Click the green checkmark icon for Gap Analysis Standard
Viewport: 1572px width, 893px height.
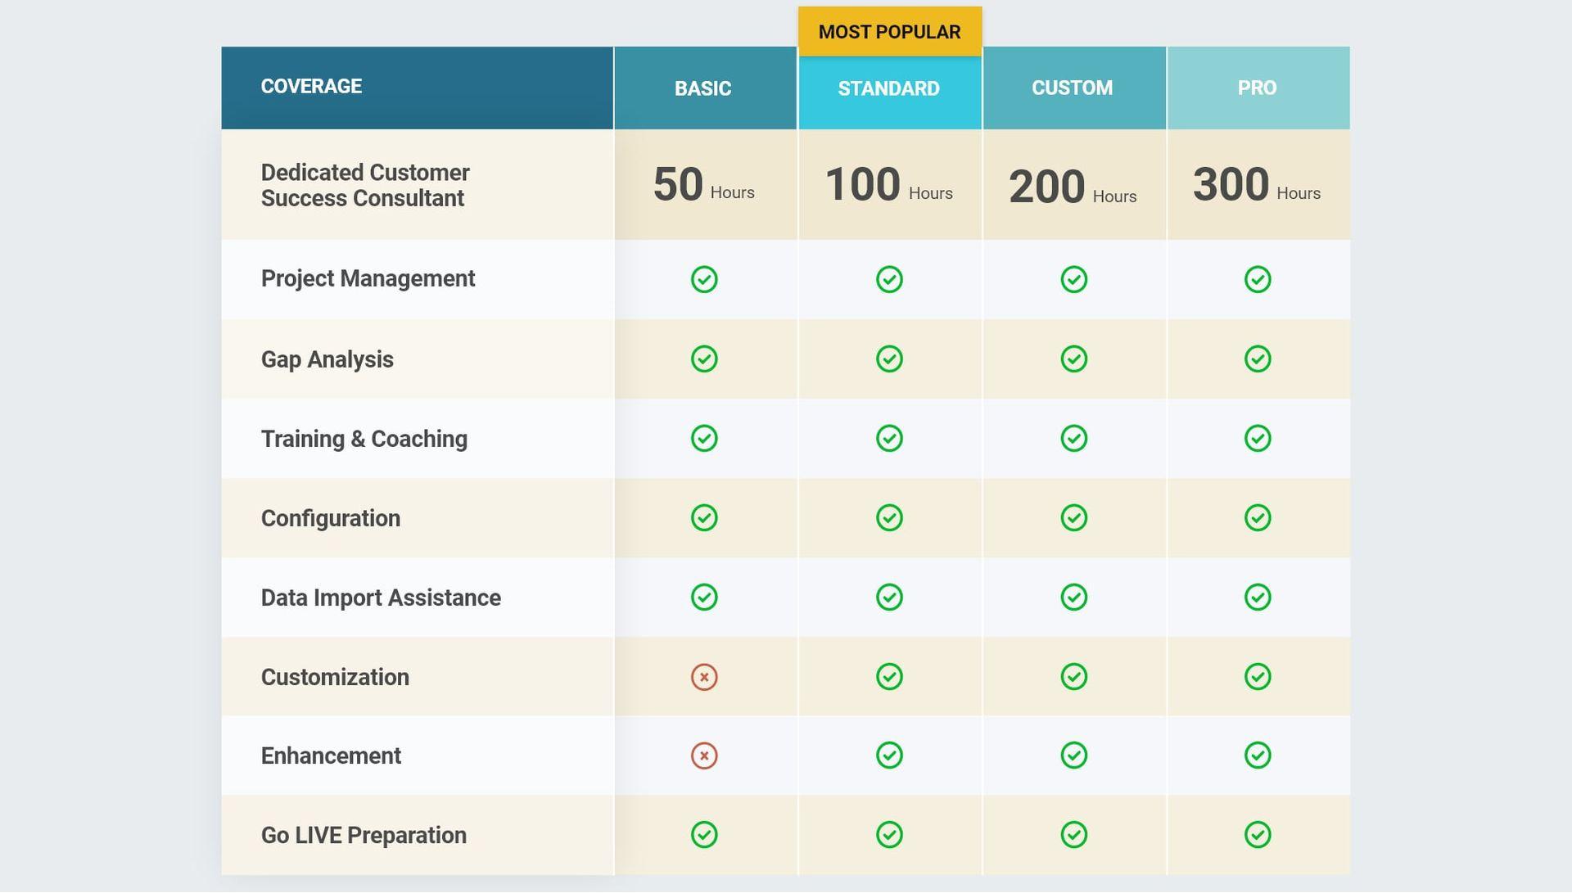(888, 358)
